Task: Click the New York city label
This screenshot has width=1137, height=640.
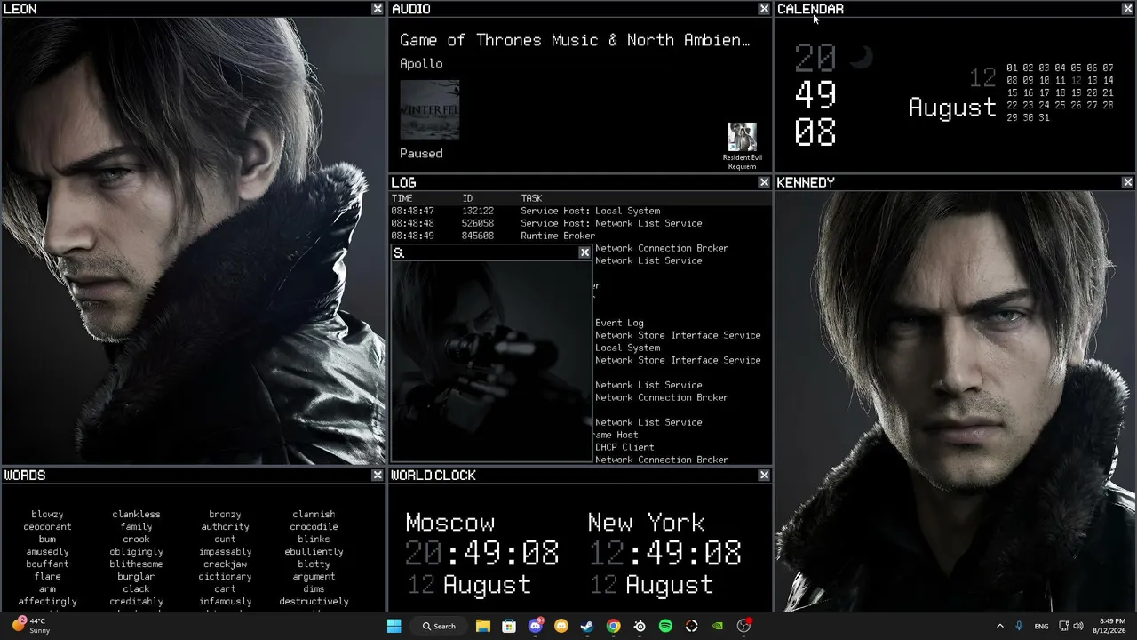Action: coord(647,523)
